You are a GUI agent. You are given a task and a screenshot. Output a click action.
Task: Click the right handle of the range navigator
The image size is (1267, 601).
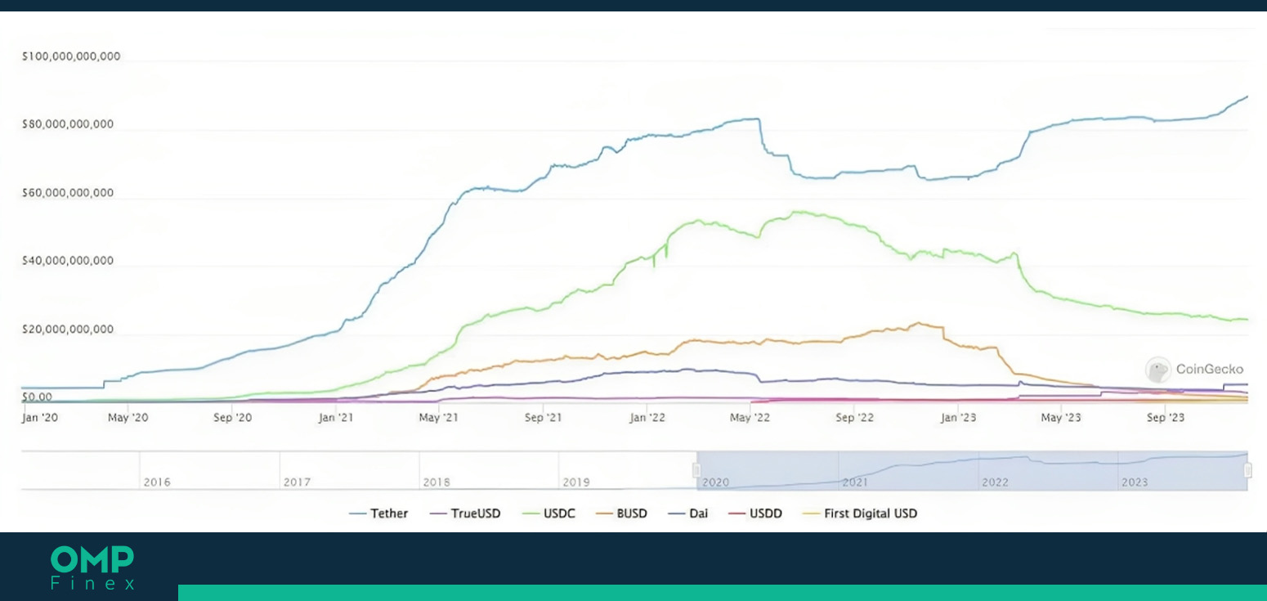pyautogui.click(x=1247, y=470)
